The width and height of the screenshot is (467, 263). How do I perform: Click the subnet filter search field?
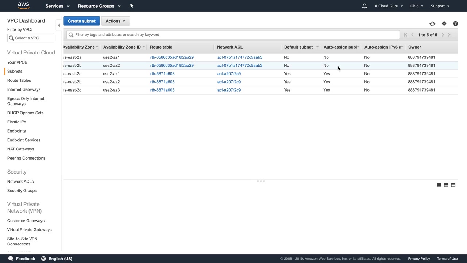[233, 35]
